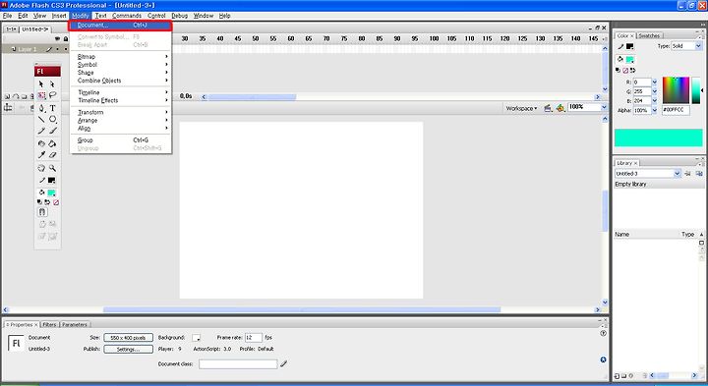Choose Document... from Modify menu
This screenshot has height=386, width=708.
pos(121,26)
